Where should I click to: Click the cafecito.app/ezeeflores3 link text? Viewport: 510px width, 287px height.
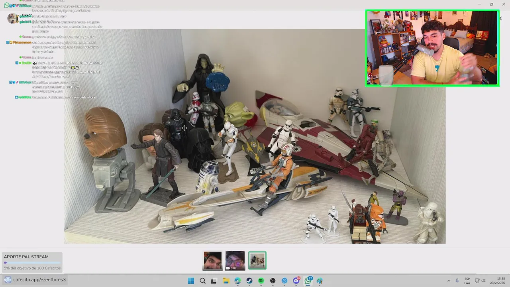39,280
